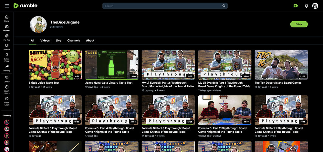Switch to the About tab
323x152 pixels.
click(90, 41)
